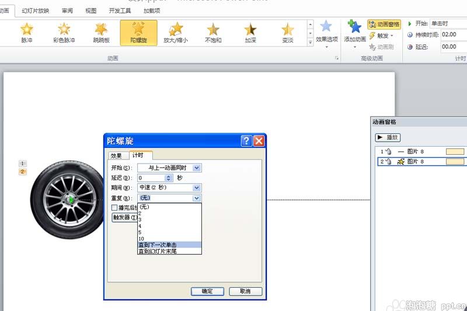
Task: Open the 开始 dropdown in the dialog
Action: pyautogui.click(x=197, y=168)
